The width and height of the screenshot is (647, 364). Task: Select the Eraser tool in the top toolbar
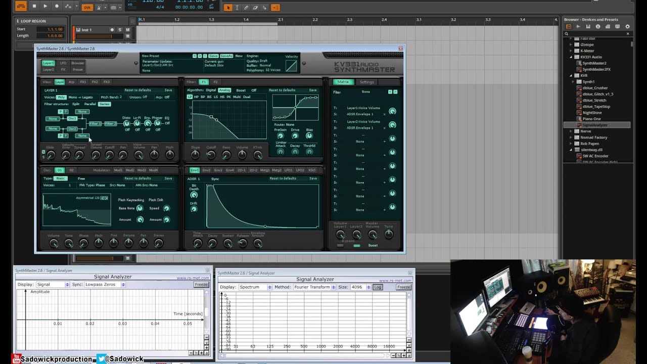click(255, 8)
